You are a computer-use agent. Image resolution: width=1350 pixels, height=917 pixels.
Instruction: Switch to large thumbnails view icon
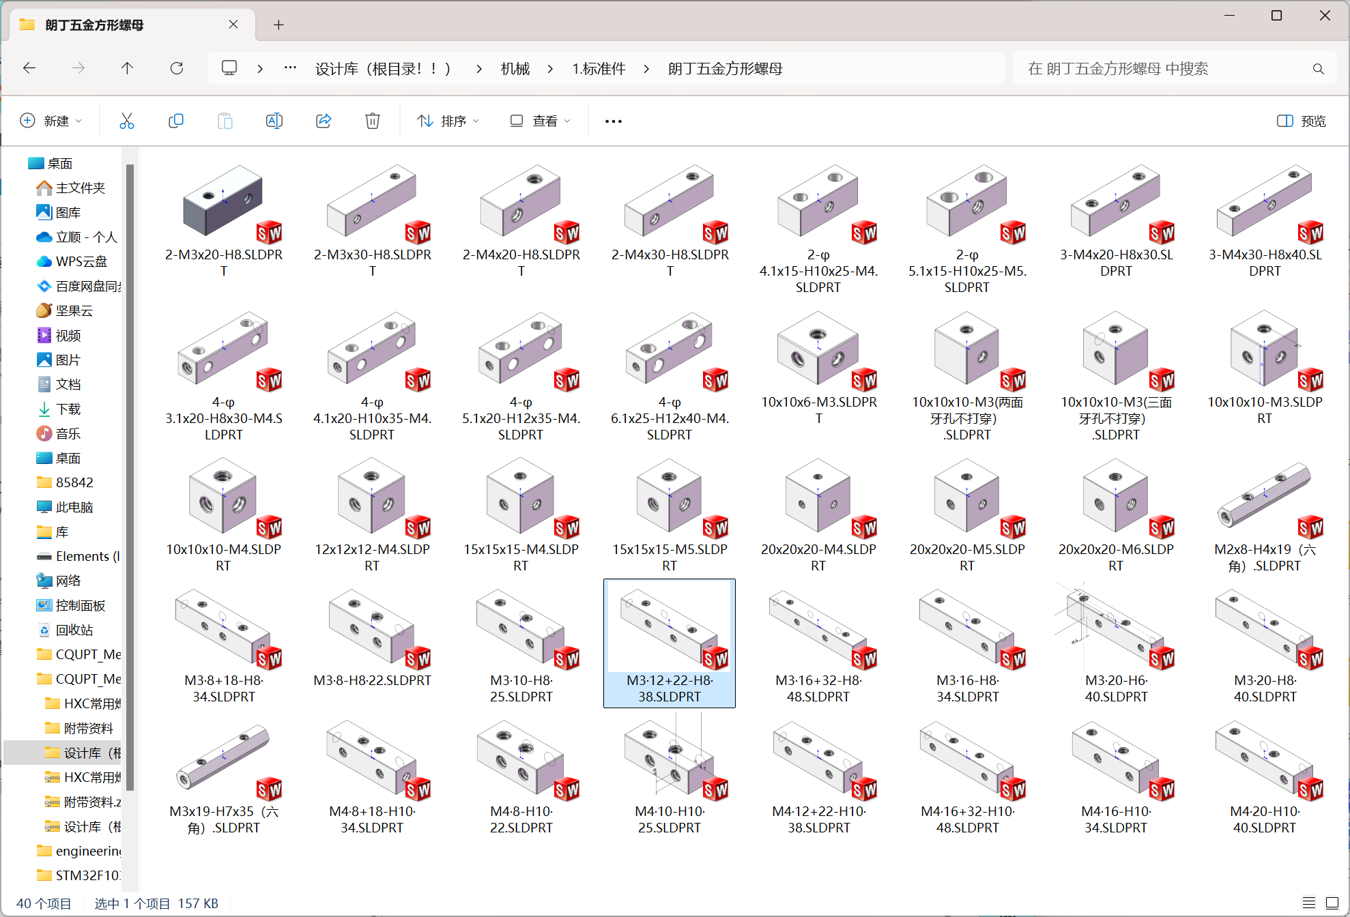1332,903
